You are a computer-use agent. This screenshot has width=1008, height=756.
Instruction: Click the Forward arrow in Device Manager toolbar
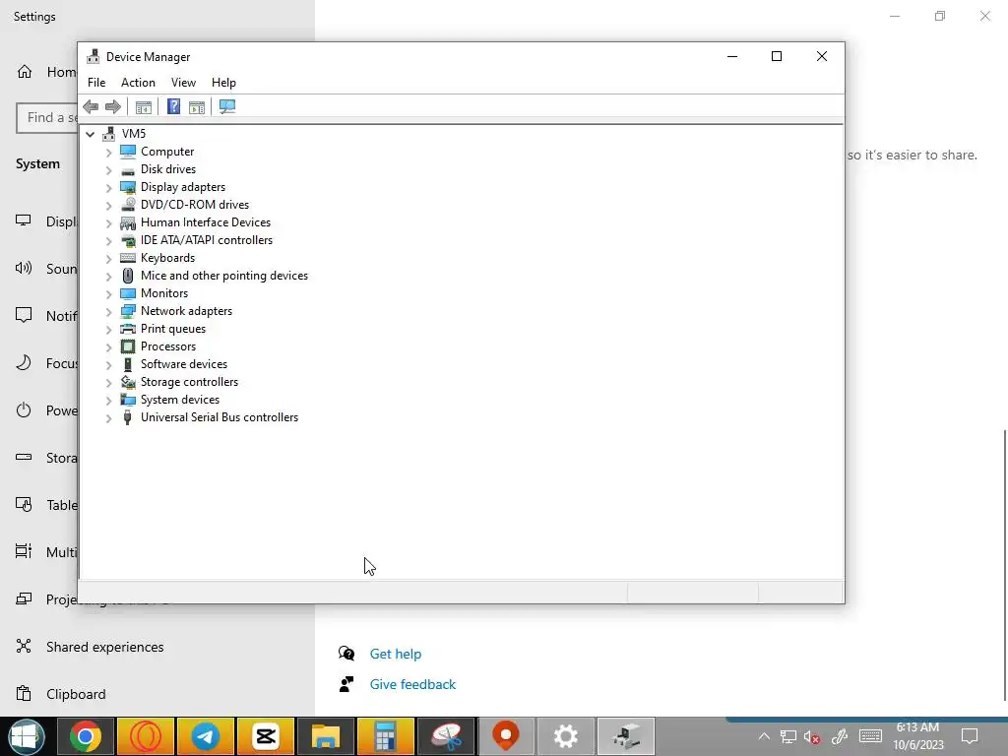click(x=113, y=106)
